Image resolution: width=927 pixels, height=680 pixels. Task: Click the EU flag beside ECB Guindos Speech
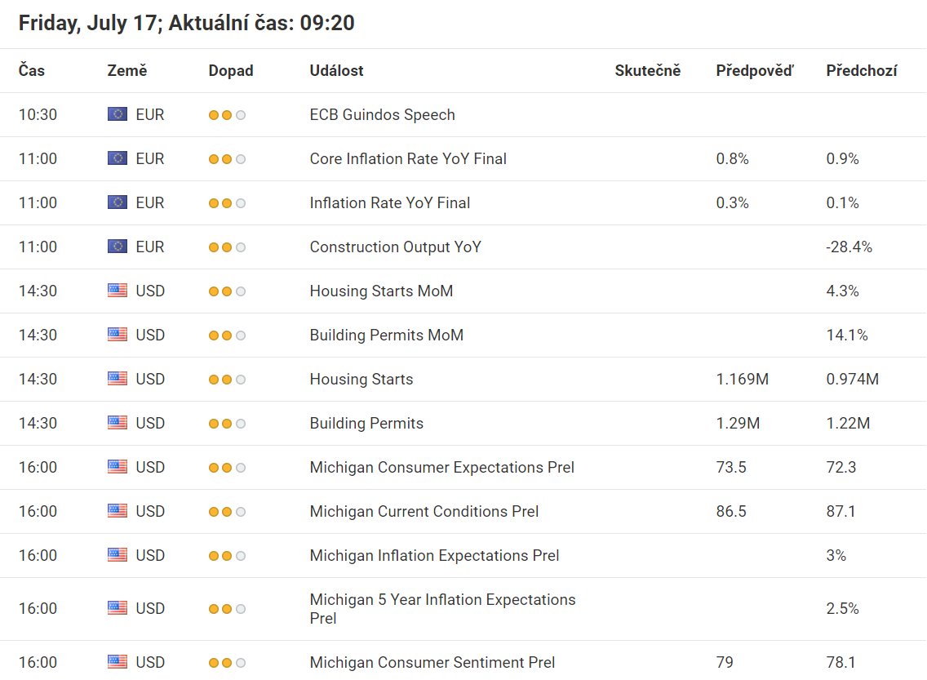click(118, 115)
